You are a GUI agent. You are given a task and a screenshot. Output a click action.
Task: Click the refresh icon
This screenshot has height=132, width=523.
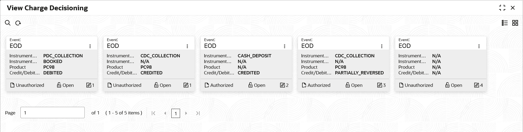(18, 23)
